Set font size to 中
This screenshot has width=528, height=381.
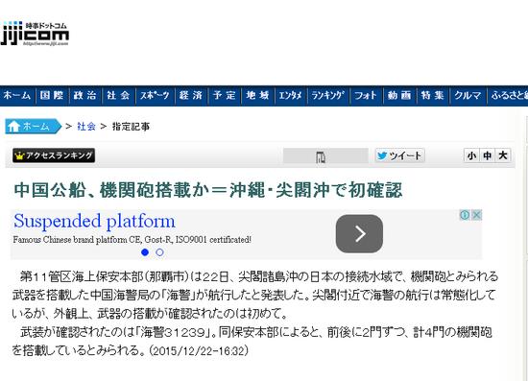(488, 155)
